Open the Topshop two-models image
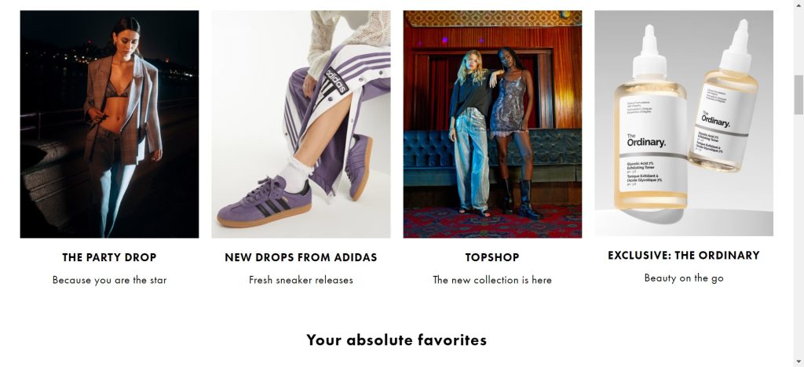Image resolution: width=804 pixels, height=367 pixels. point(492,124)
